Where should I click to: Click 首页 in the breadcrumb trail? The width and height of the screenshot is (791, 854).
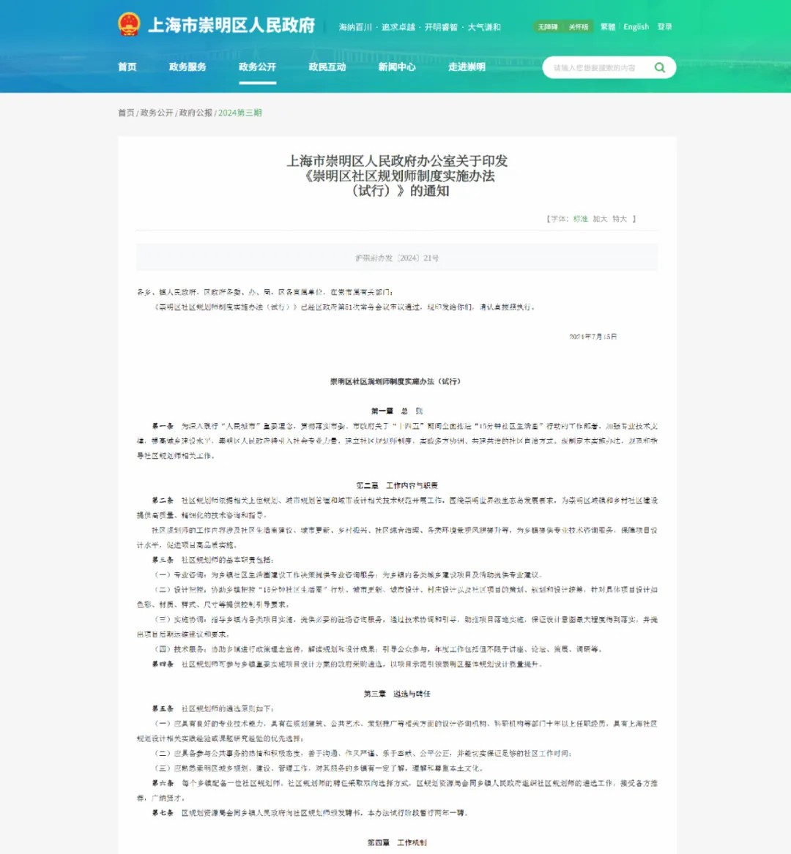coord(126,113)
